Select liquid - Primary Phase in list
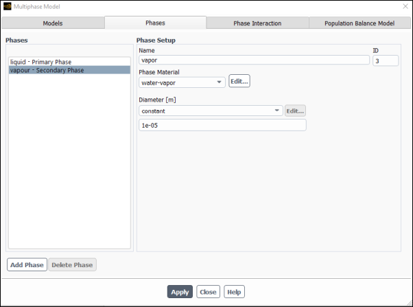This screenshot has width=413, height=307. click(x=69, y=62)
